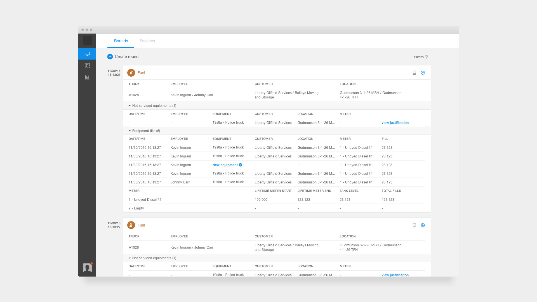Click the New equipment link

225,165
